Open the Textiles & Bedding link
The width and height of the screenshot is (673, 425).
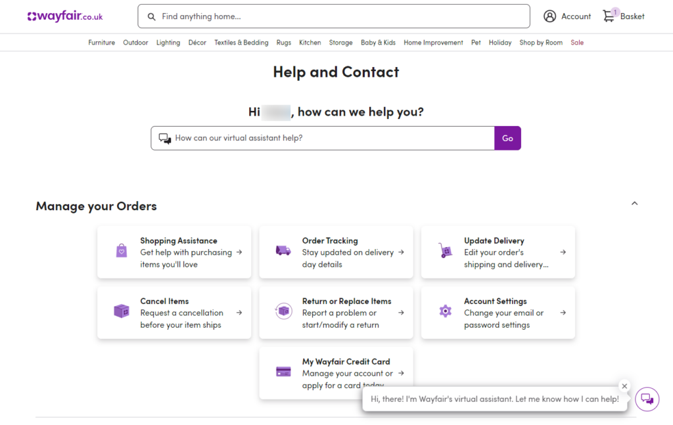(x=241, y=42)
